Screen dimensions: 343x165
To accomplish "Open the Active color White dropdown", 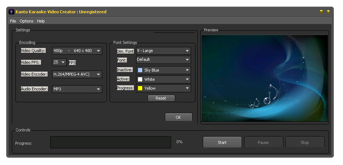I will [x=163, y=79].
